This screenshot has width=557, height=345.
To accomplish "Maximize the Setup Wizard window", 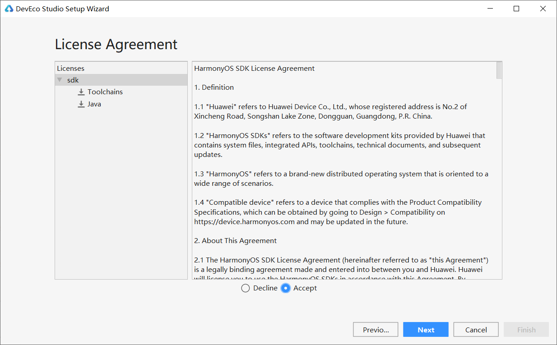I will (x=516, y=9).
